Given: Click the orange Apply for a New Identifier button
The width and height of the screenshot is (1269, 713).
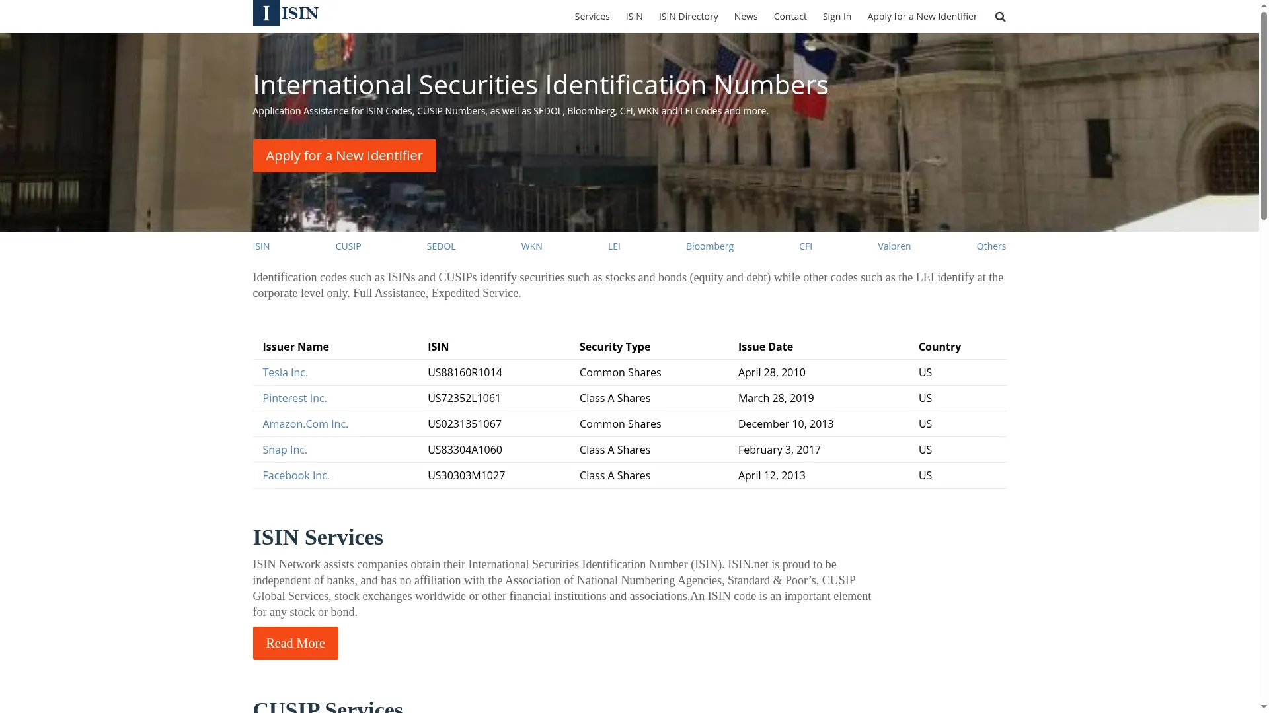Looking at the screenshot, I should coord(344,156).
